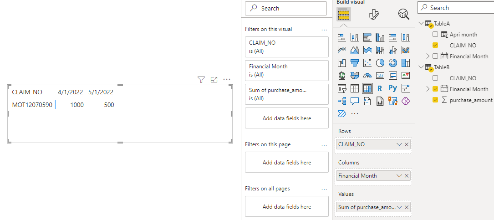Image resolution: width=494 pixels, height=220 pixels.
Task: Select the Power Automate visual
Action: coord(342,113)
